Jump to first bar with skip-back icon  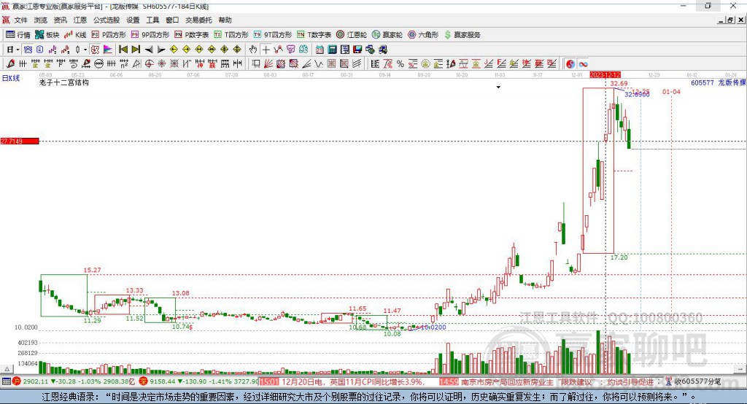pos(123,50)
